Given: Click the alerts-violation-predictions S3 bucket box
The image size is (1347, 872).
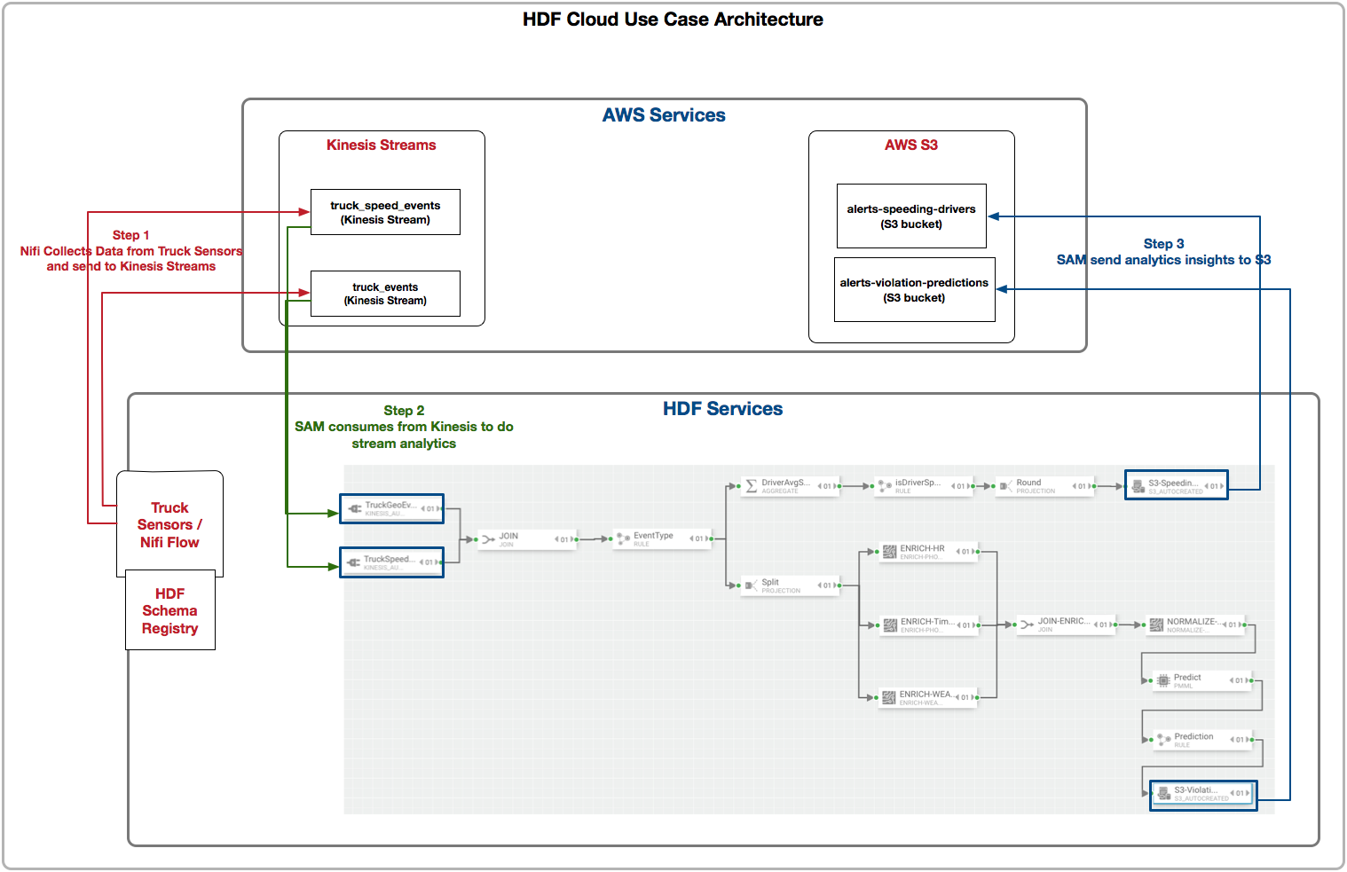Looking at the screenshot, I should tap(915, 290).
